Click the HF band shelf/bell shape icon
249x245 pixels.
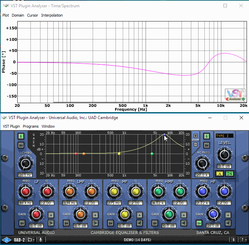coord(228,223)
